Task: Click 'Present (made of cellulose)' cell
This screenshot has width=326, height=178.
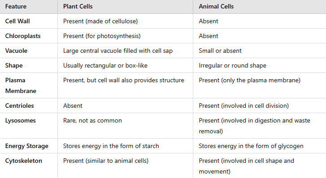Action: tap(100, 21)
